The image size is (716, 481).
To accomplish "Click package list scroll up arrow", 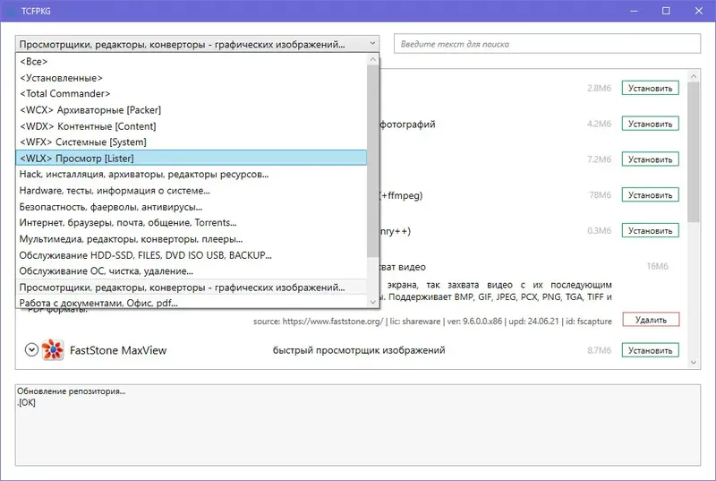I will point(694,76).
